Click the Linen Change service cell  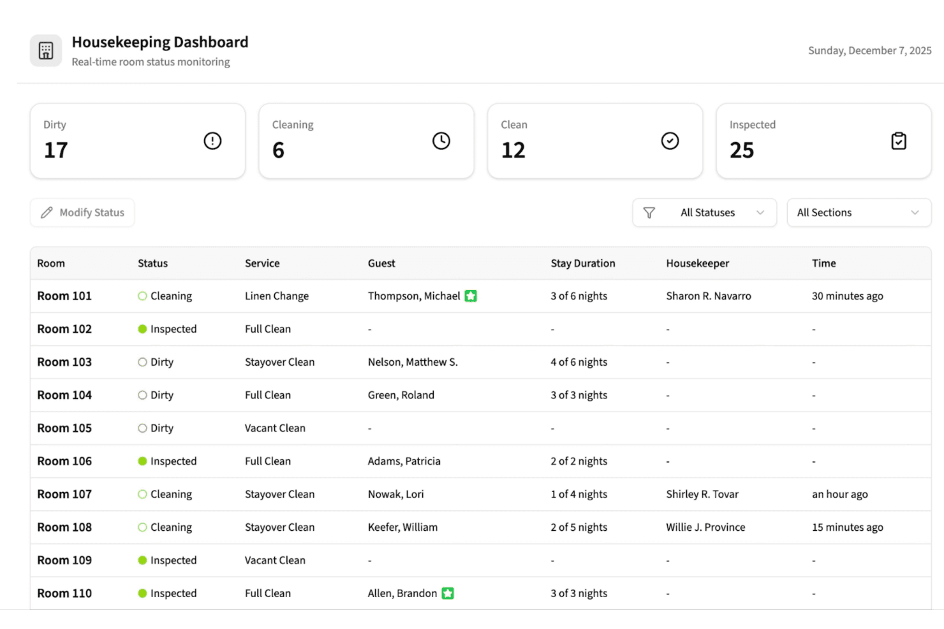pos(277,296)
